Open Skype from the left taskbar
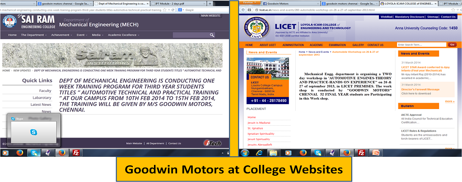The image size is (462, 182). point(33,153)
